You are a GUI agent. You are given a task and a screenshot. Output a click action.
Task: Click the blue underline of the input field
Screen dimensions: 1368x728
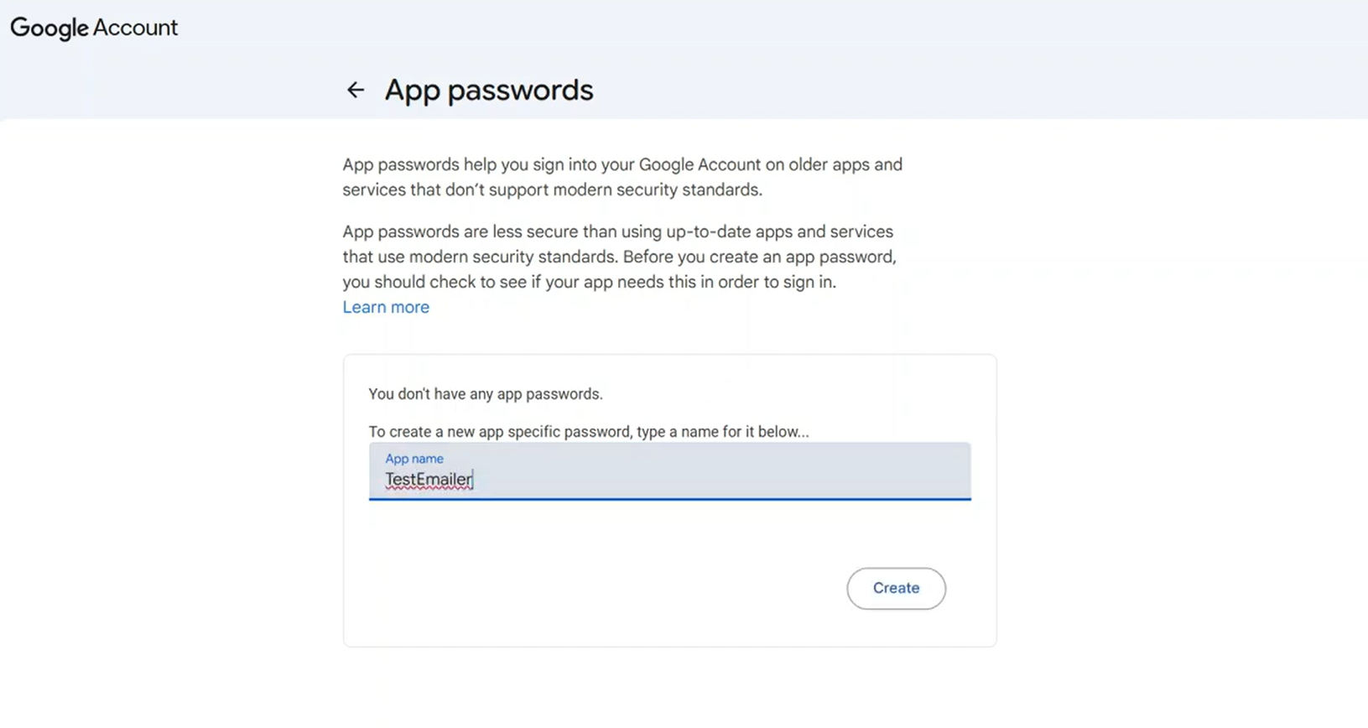669,499
